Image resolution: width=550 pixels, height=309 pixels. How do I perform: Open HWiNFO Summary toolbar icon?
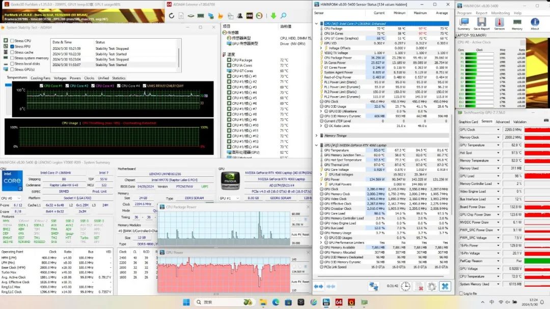pyautogui.click(x=464, y=24)
